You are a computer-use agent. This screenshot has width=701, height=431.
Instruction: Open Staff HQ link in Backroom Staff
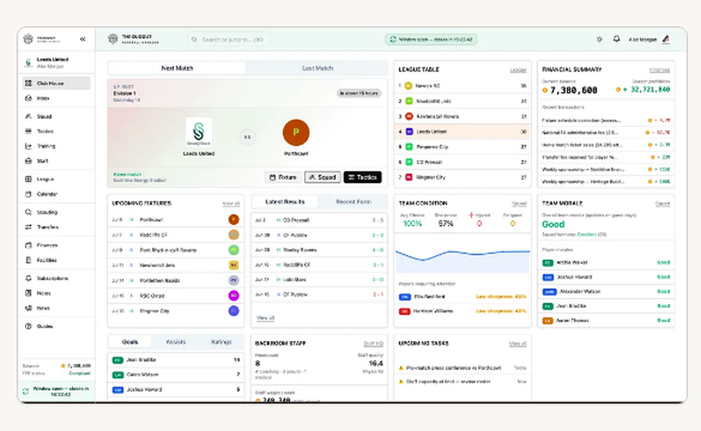coord(373,344)
